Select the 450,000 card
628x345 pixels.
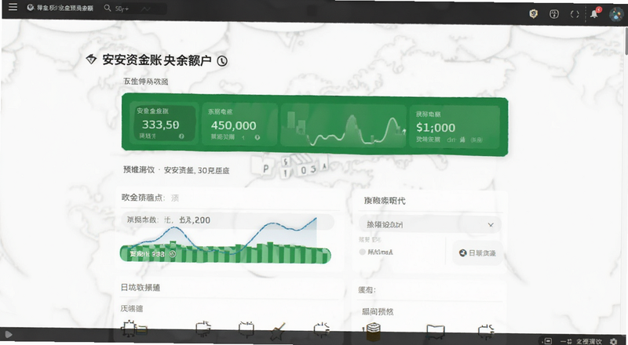click(x=239, y=124)
